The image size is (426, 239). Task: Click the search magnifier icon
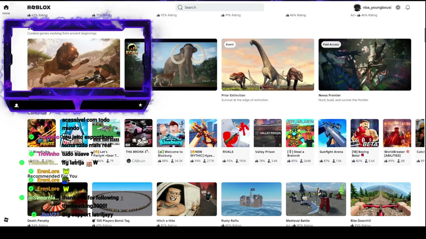pos(180,7)
